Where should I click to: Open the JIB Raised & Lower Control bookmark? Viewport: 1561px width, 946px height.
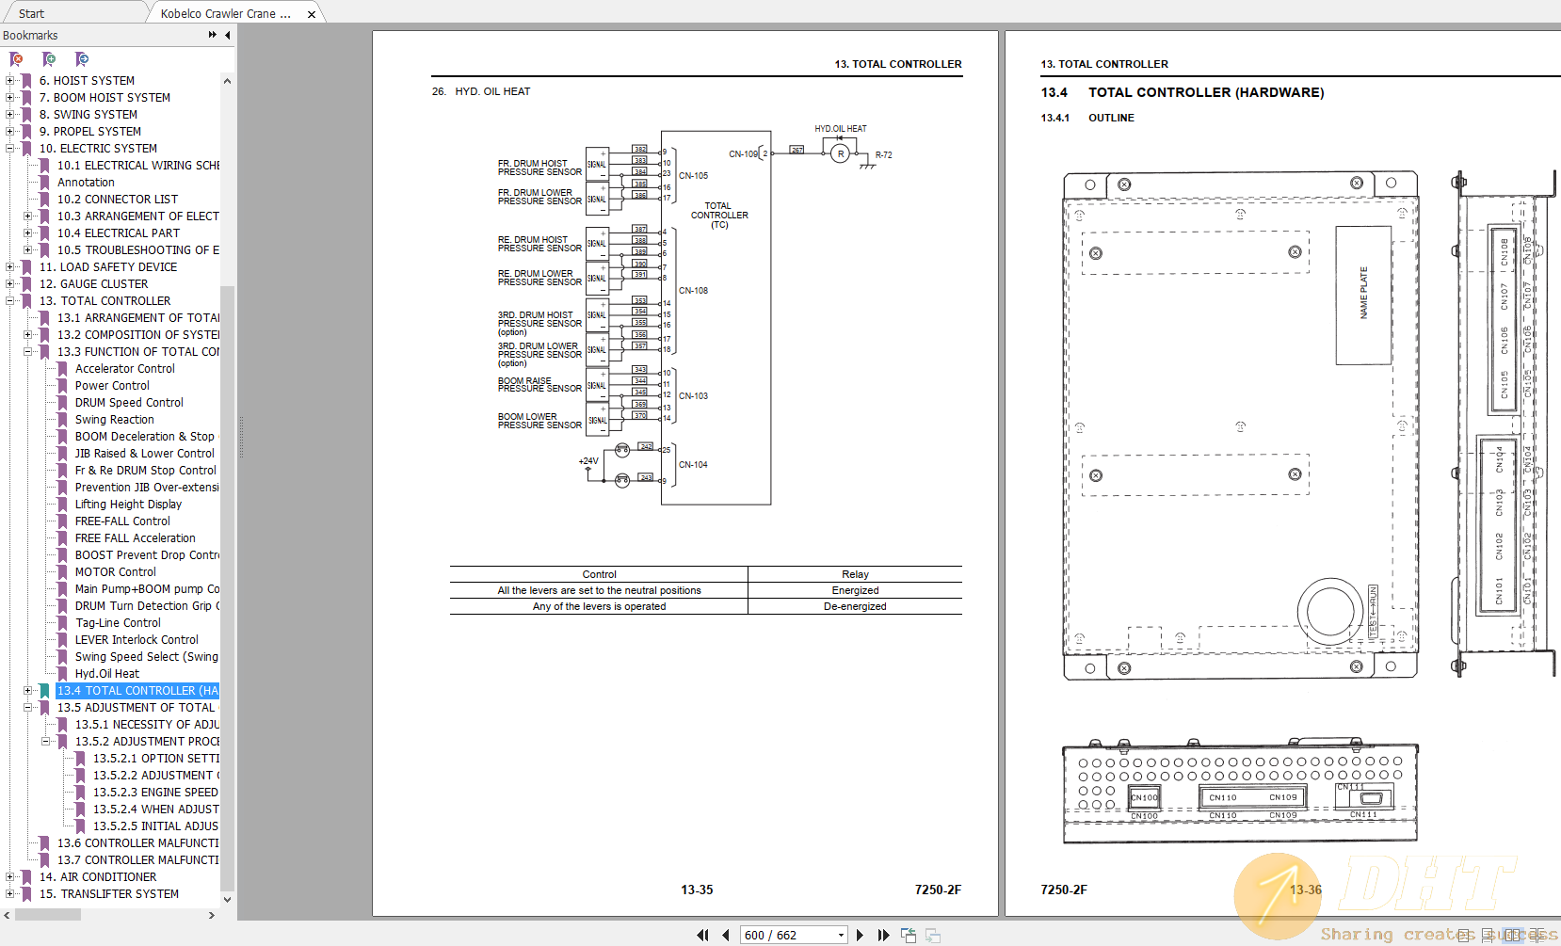coord(145,454)
